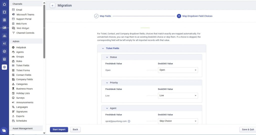Click the info icon next to sprat@puuntong.com

click(129, 121)
